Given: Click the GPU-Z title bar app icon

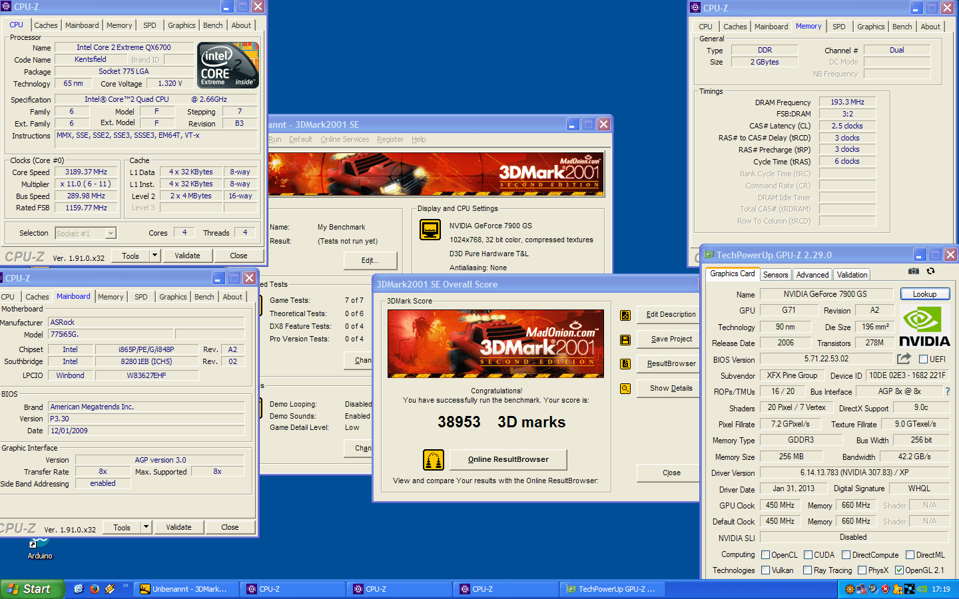Looking at the screenshot, I should coord(709,255).
